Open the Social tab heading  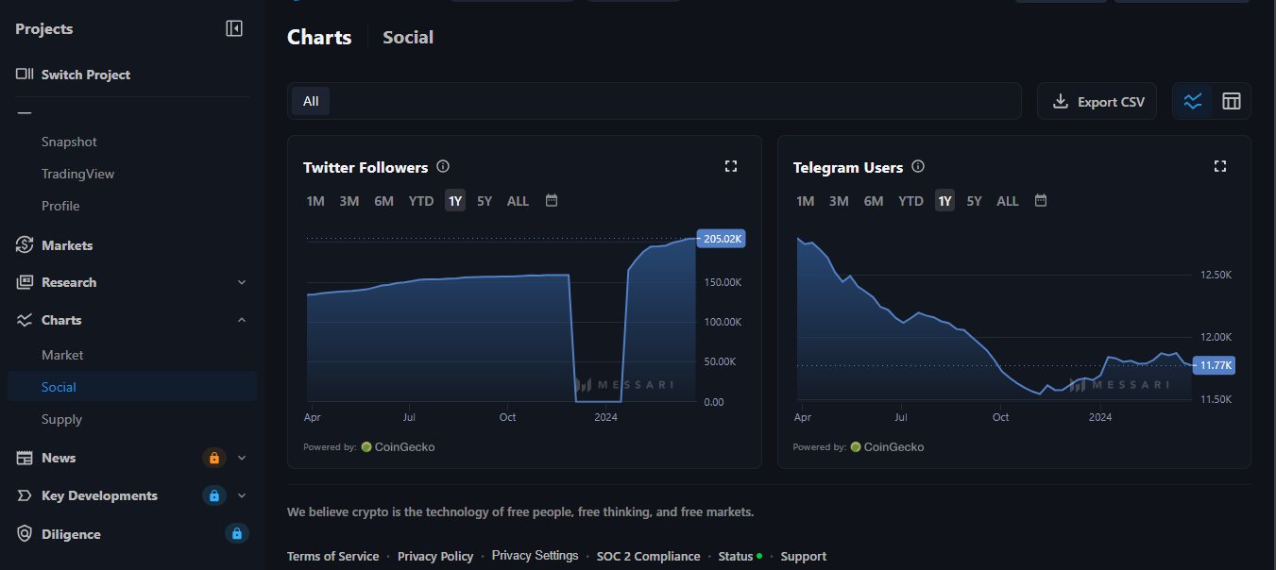tap(408, 38)
